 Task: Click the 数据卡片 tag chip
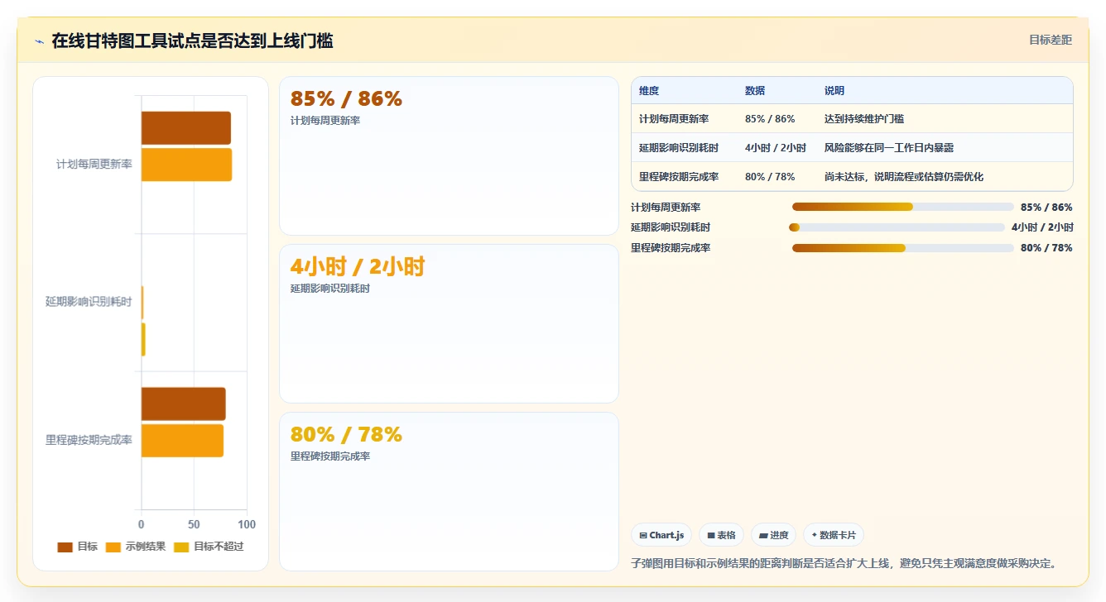[834, 535]
